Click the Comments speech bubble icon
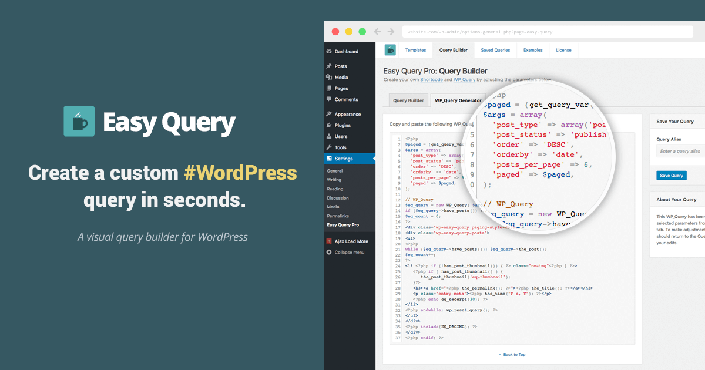Screen dimensions: 705x370 (330, 99)
